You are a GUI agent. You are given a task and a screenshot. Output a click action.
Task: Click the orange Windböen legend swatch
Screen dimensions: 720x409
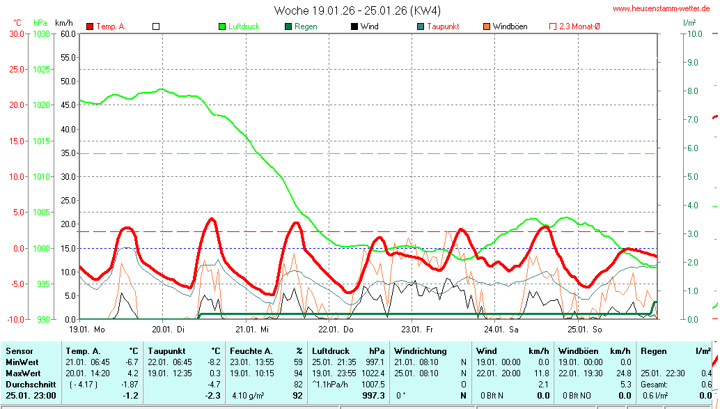click(487, 26)
